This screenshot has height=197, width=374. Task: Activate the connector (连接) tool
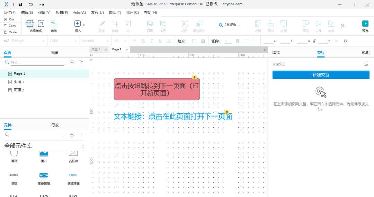(x=54, y=24)
